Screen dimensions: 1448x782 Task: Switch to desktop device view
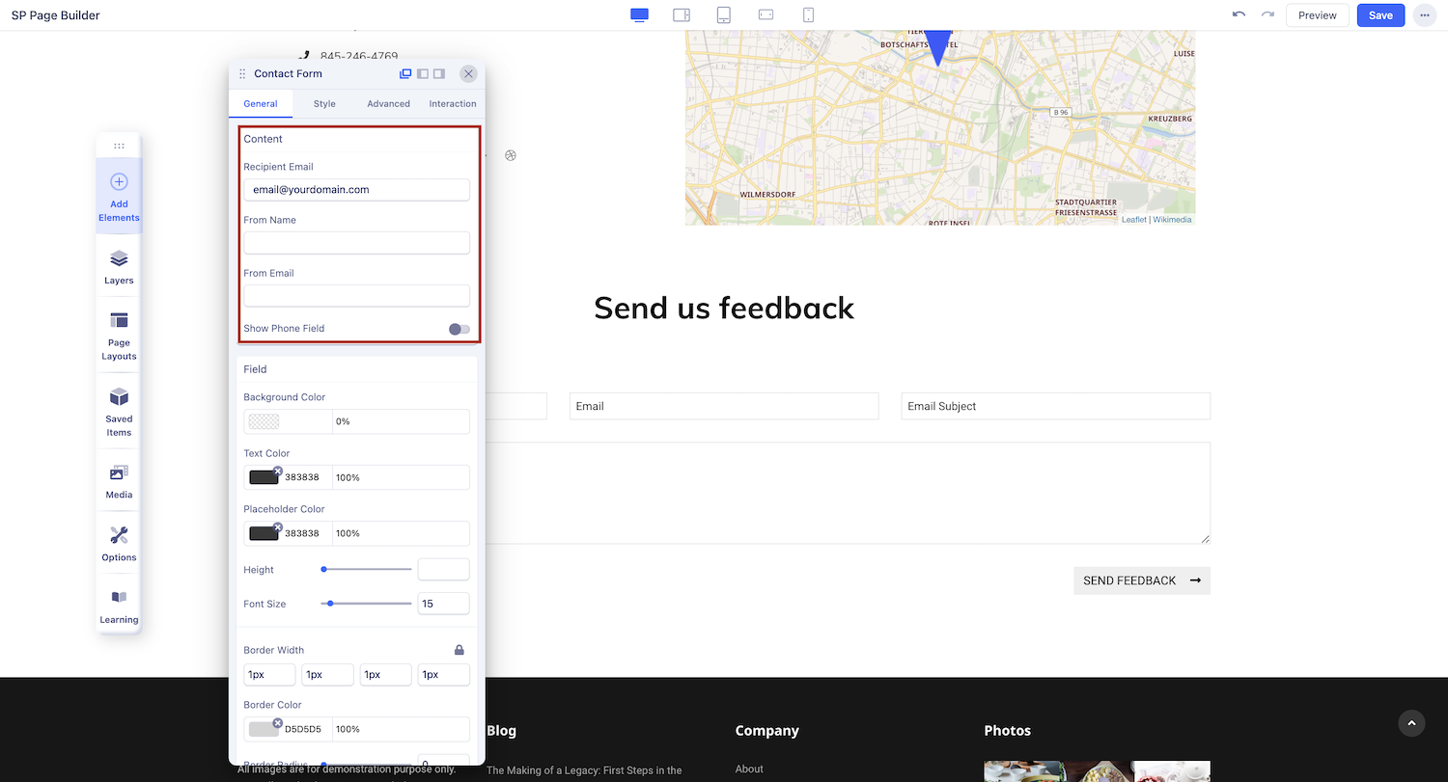coord(639,15)
